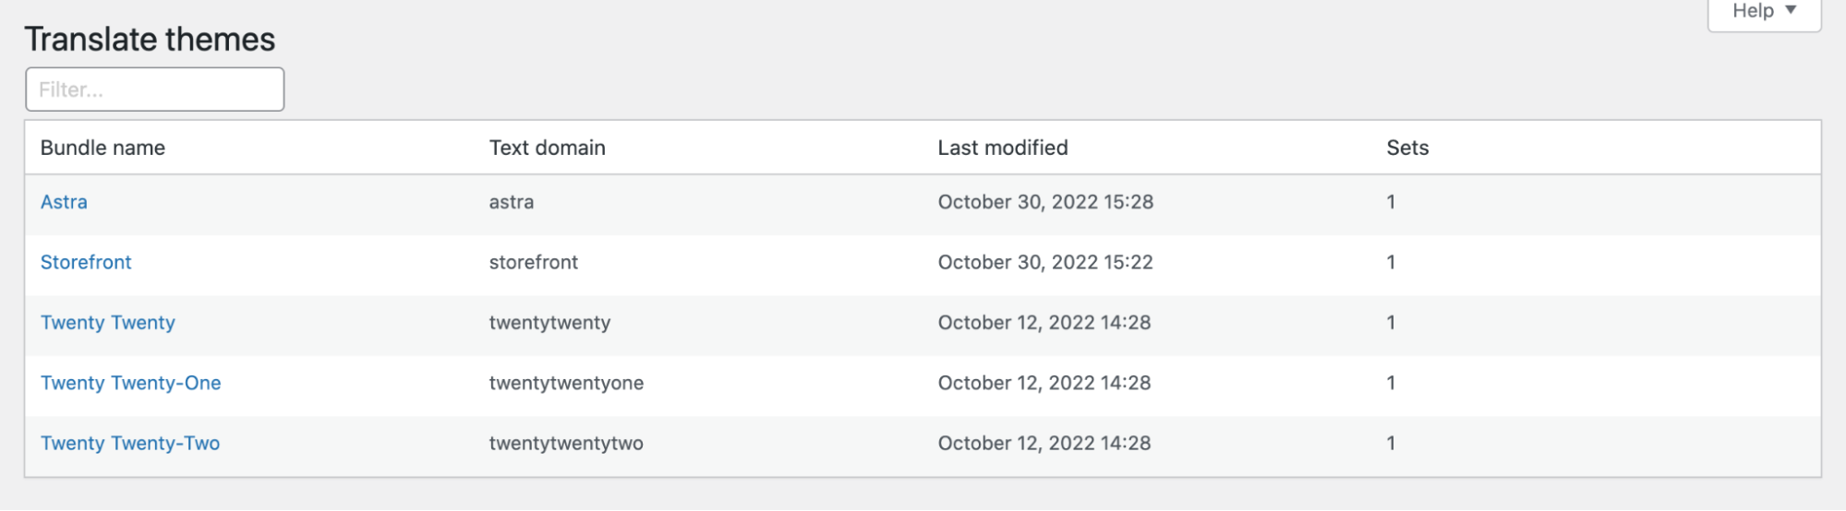The height and width of the screenshot is (511, 1846).
Task: Select the storefront text domain cell
Action: [534, 262]
